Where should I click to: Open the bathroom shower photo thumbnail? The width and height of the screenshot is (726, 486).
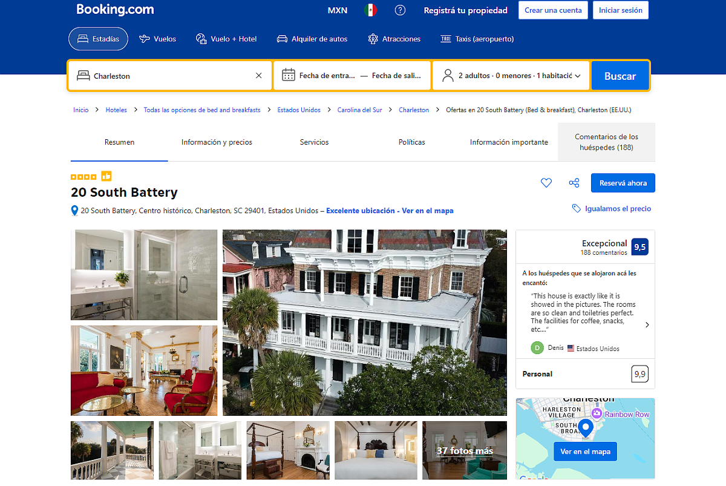coord(144,275)
